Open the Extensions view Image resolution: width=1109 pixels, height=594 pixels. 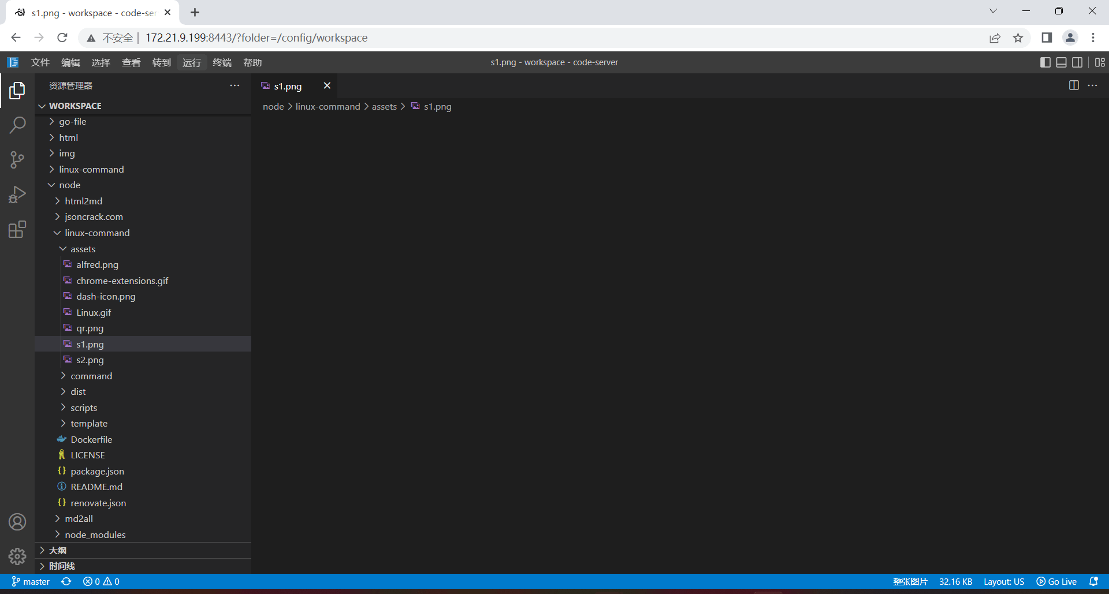[17, 230]
